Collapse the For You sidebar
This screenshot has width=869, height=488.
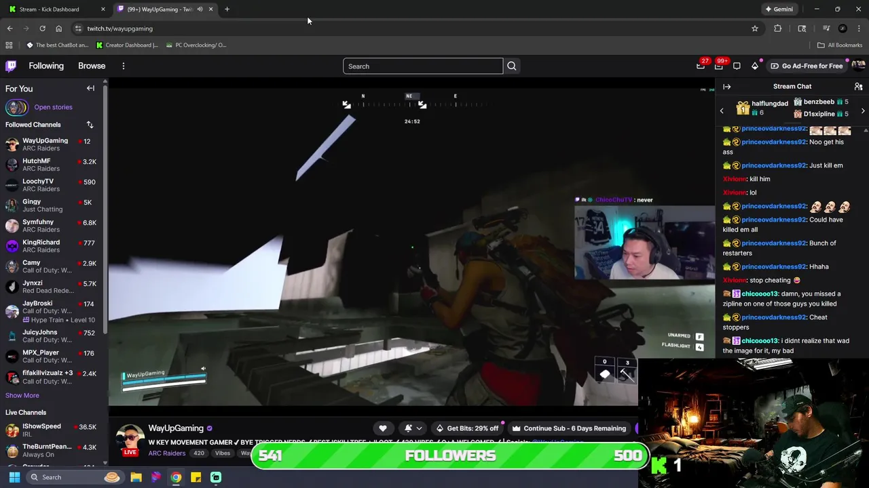tap(90, 88)
